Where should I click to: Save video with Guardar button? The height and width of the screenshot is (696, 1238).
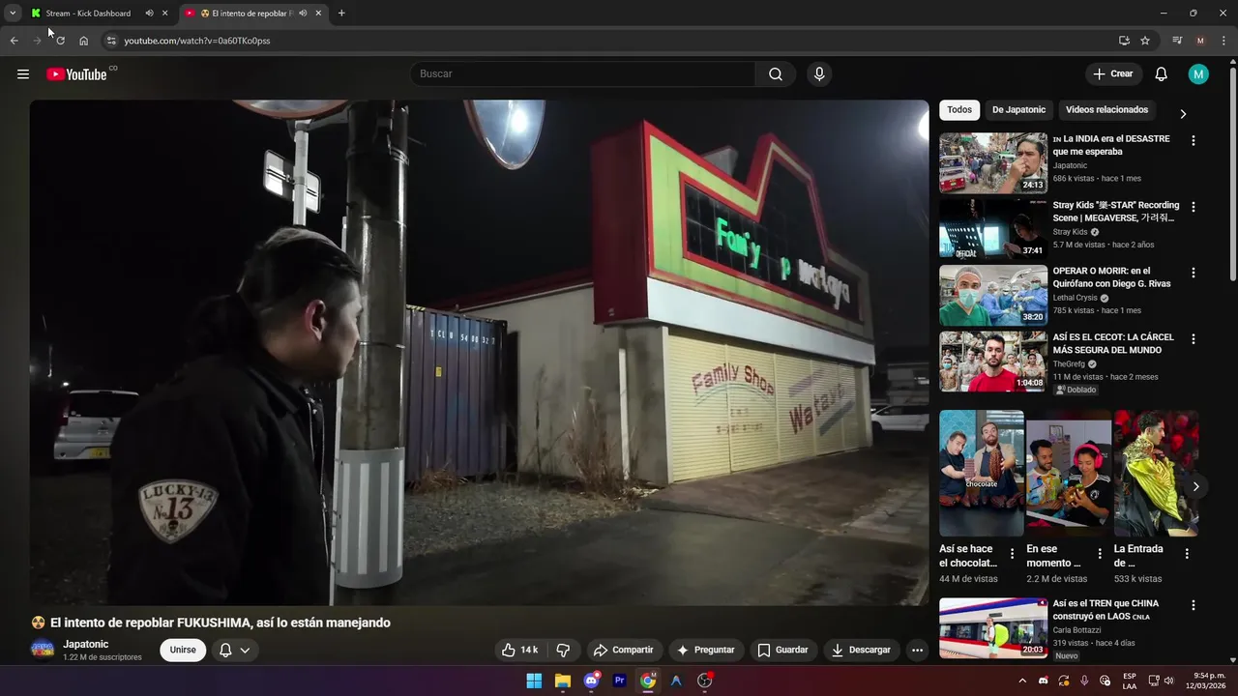(x=782, y=650)
